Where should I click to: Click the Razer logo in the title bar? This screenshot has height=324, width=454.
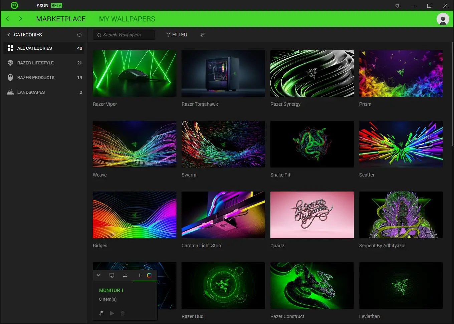[14, 5]
